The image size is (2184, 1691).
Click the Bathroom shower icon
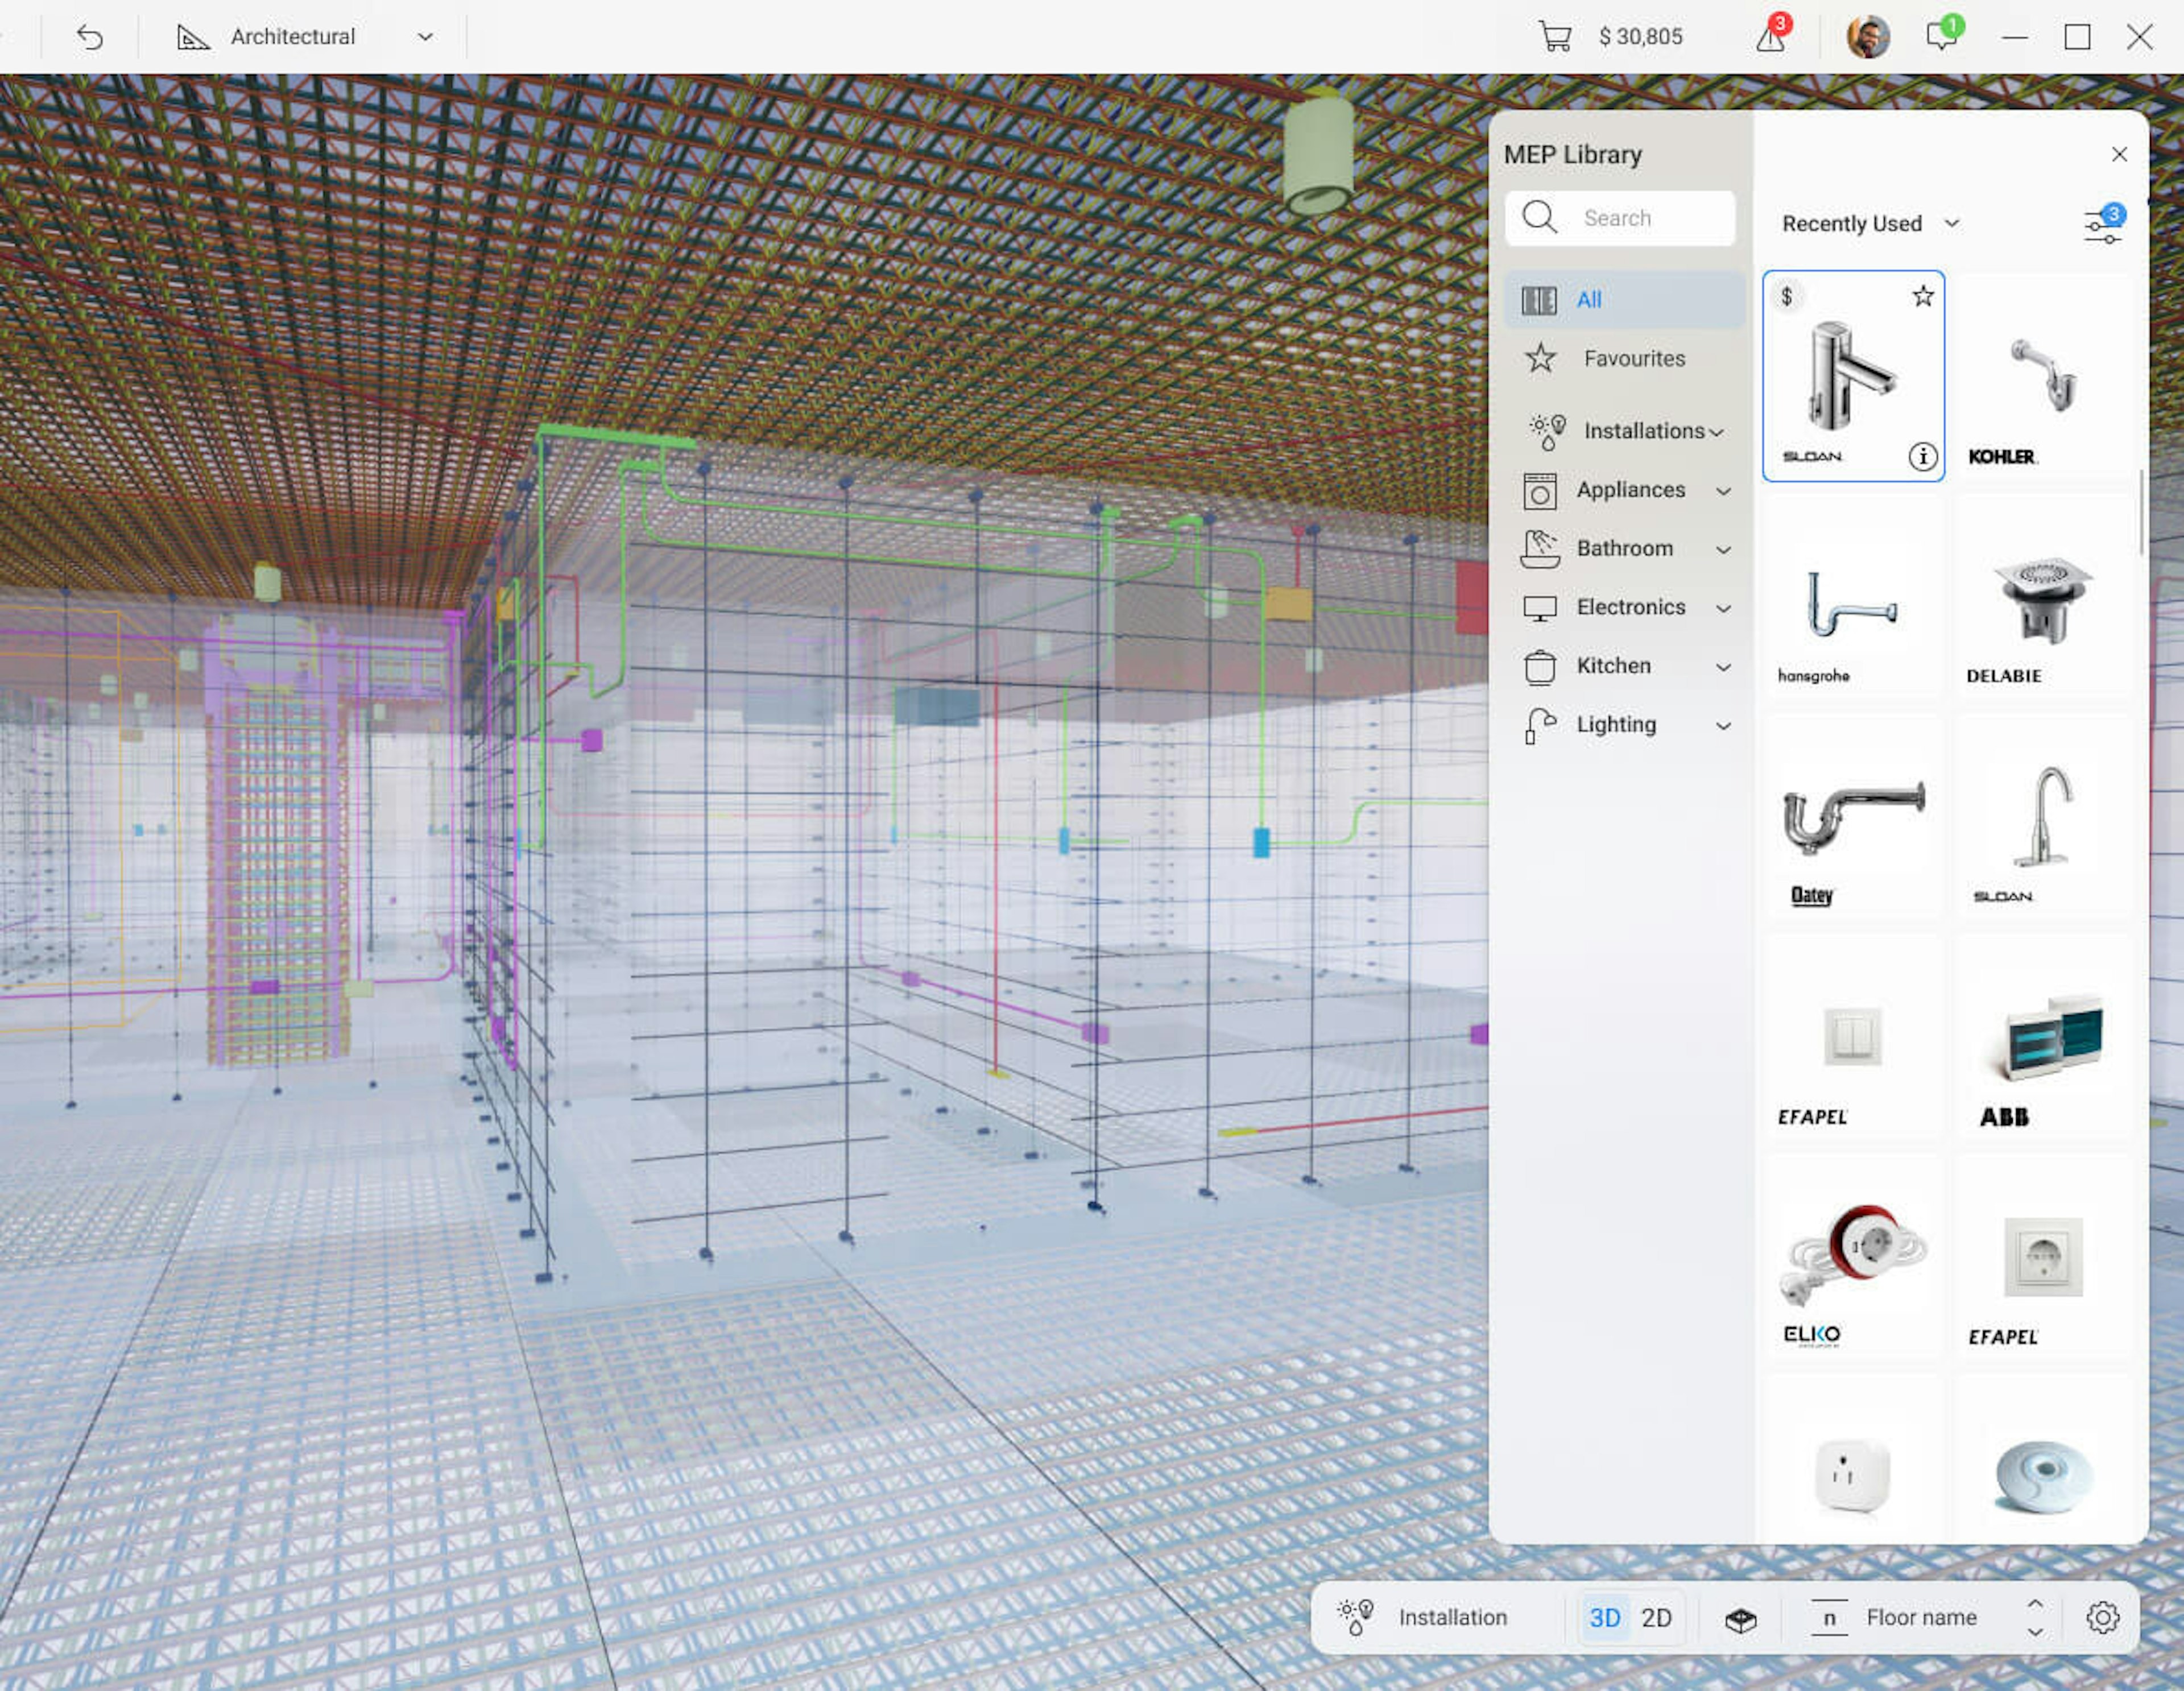point(1540,549)
